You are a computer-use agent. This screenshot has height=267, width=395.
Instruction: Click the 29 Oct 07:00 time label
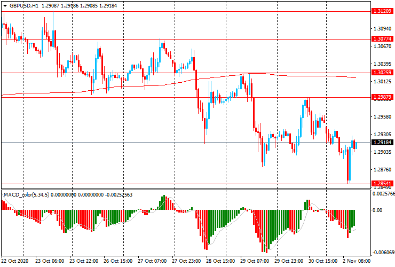coord(255,261)
